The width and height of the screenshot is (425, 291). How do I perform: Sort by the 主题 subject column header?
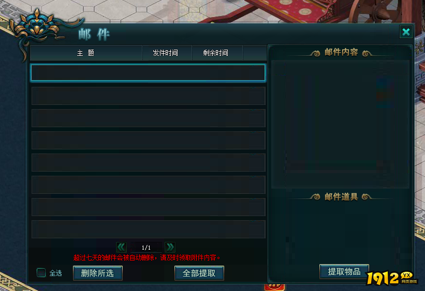click(85, 53)
